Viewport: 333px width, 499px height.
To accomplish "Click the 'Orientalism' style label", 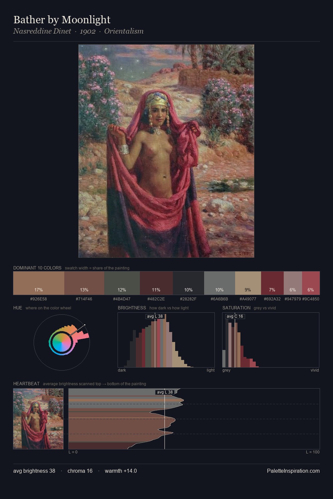I will 124,31.
